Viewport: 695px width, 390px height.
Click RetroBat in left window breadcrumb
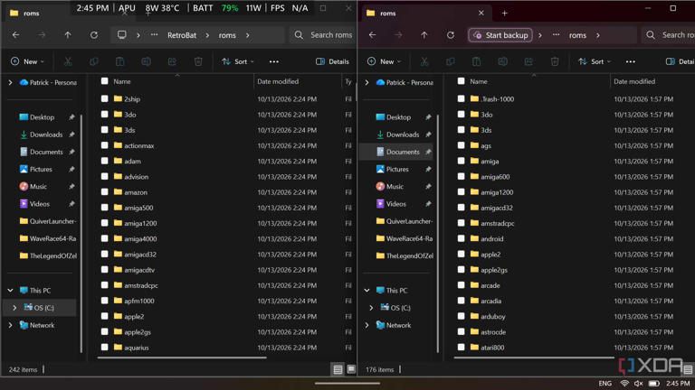click(182, 35)
